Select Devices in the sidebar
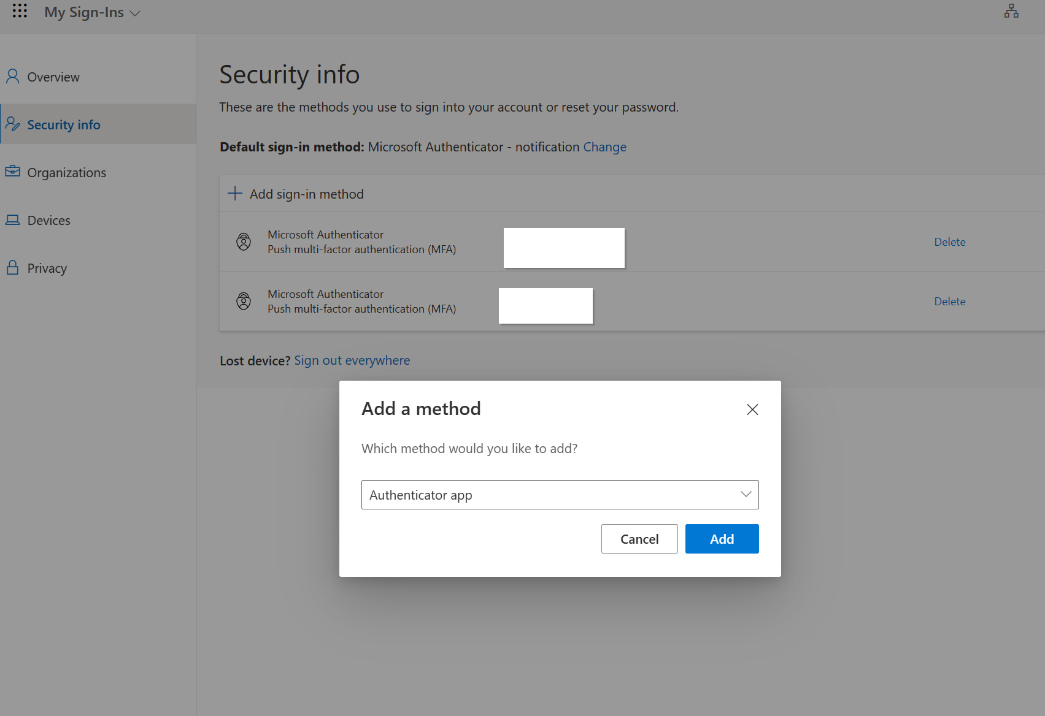This screenshot has width=1045, height=716. [49, 221]
